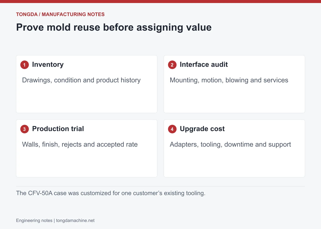The image size is (321, 229).
Task: Click the red top banner bar
Action: coord(160,2)
